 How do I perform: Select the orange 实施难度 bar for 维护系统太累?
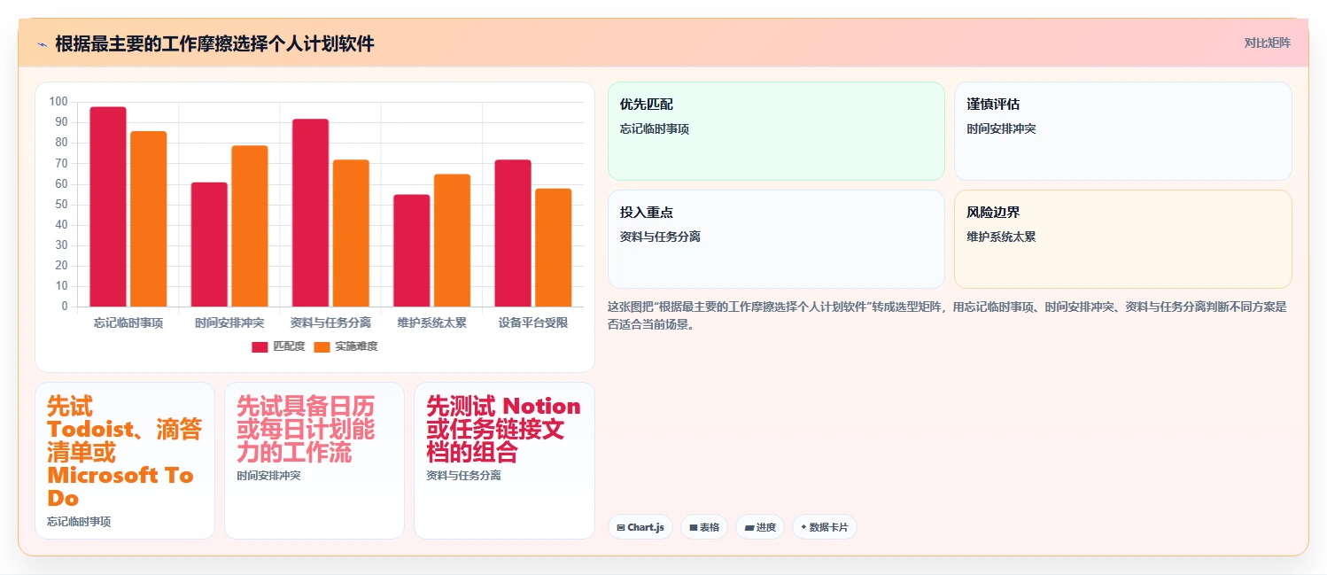coord(452,240)
